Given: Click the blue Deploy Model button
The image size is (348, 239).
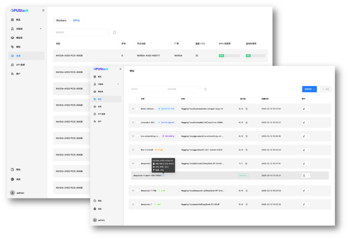Looking at the screenshot, I should (x=309, y=89).
